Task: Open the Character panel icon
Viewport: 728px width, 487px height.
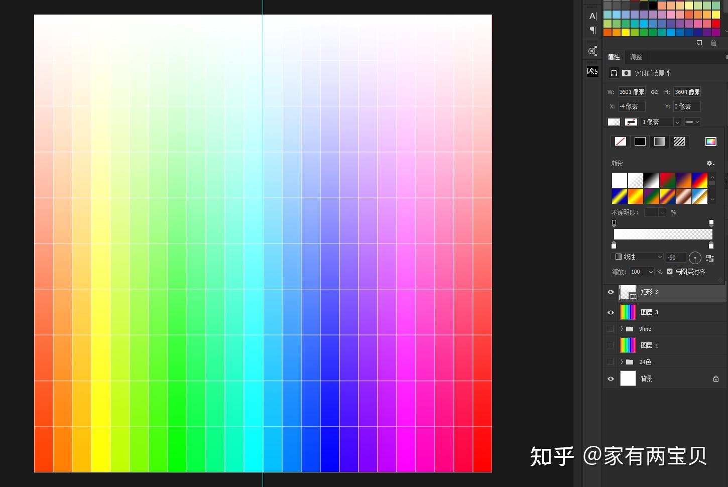Action: click(x=592, y=16)
